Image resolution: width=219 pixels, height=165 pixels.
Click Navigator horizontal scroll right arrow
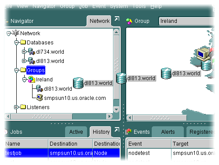pyautogui.click(x=109, y=117)
